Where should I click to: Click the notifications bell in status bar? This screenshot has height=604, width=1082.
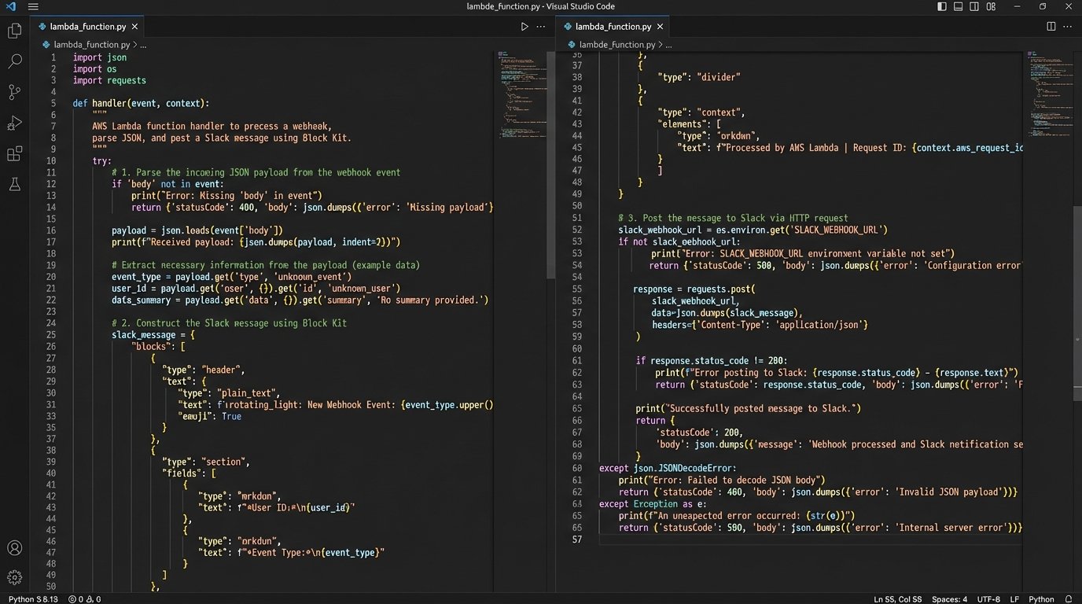(1069, 598)
